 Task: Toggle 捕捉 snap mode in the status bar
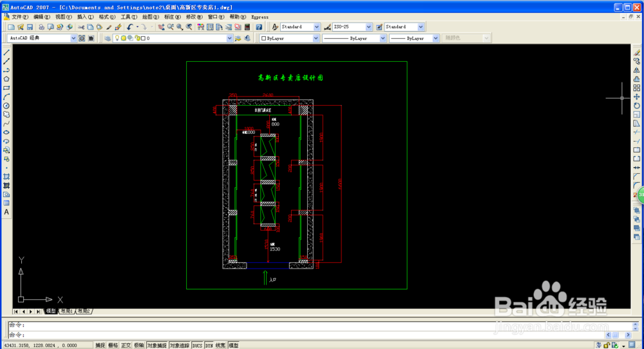click(100, 345)
